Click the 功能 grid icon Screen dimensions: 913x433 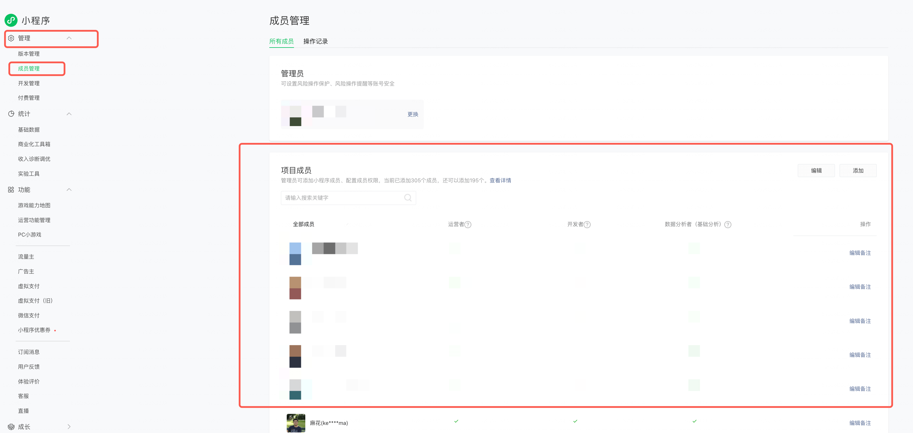(x=11, y=190)
